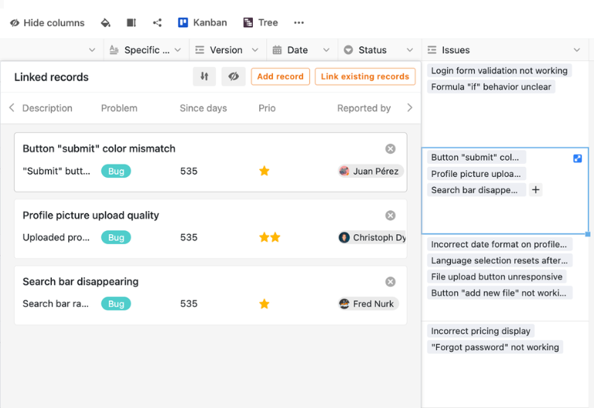Open Incorrect date format on profile link
Image resolution: width=594 pixels, height=408 pixels.
(500, 244)
